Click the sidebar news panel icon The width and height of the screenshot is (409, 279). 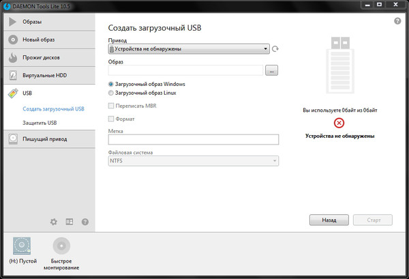(69, 222)
